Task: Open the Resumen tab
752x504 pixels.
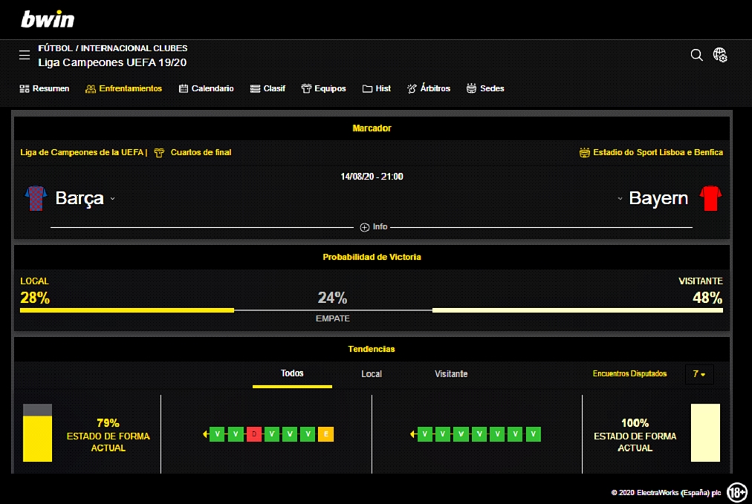Action: [x=44, y=88]
